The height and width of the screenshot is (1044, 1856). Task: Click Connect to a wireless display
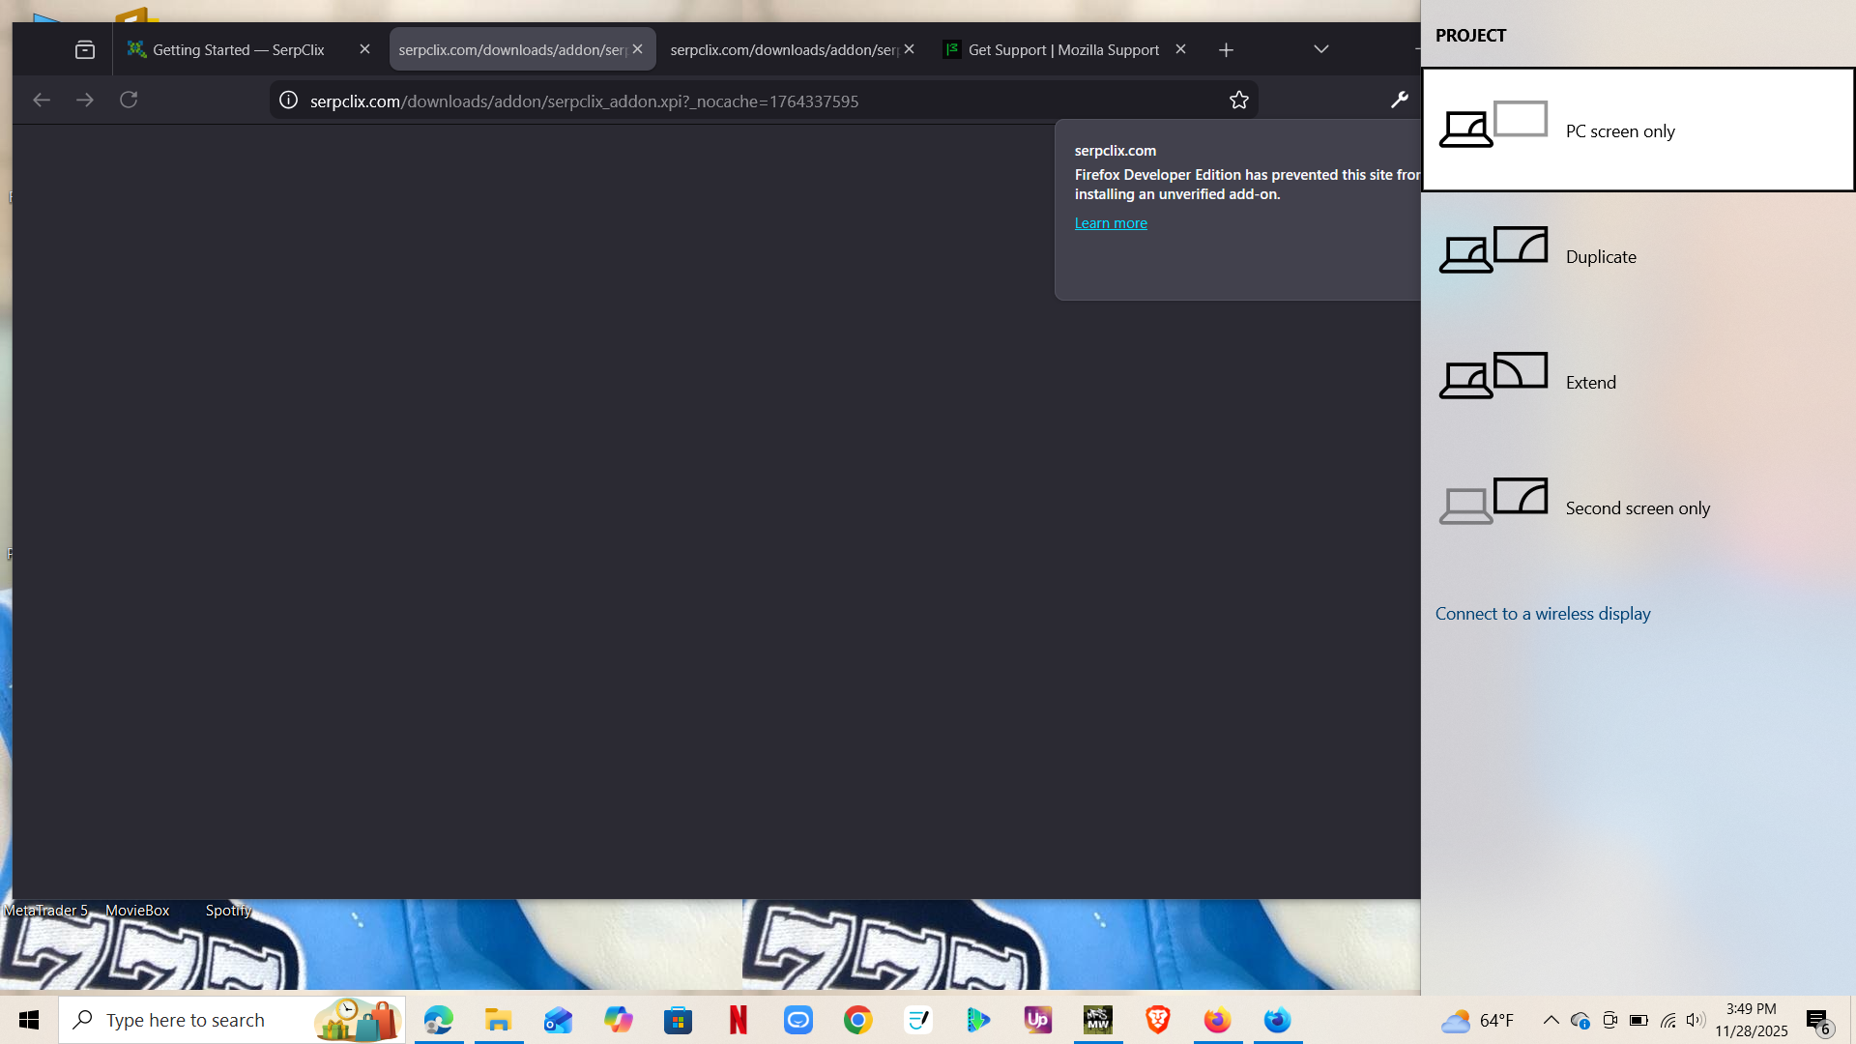[x=1542, y=614]
